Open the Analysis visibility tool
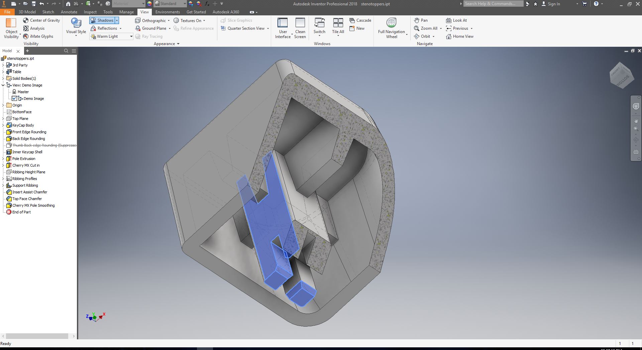The height and width of the screenshot is (350, 642). pos(34,28)
